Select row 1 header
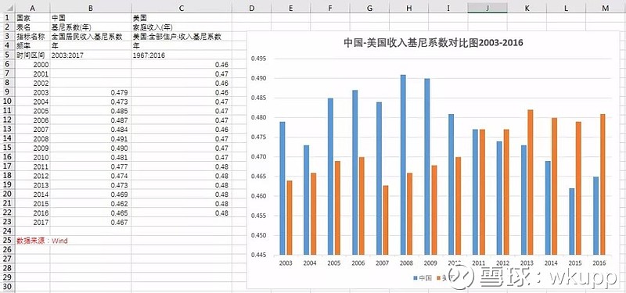 pyautogui.click(x=7, y=18)
